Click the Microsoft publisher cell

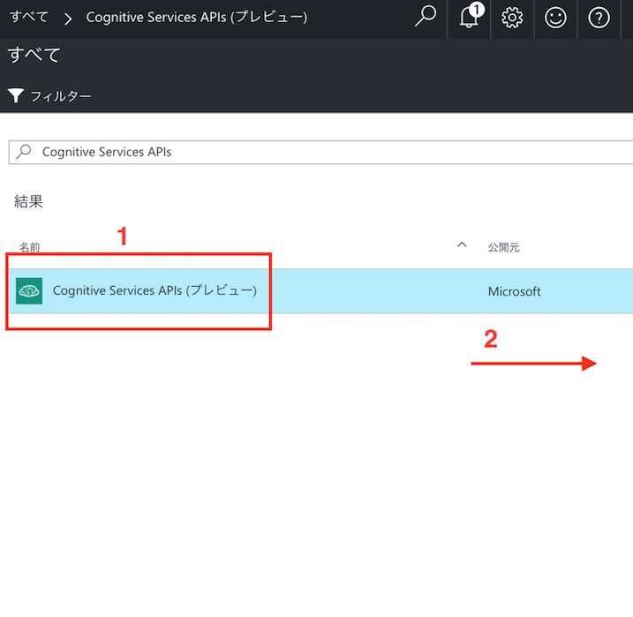pos(515,291)
